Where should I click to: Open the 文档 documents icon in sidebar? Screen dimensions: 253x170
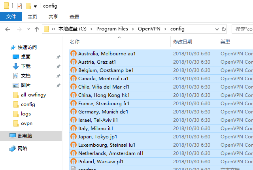pyautogui.click(x=16, y=76)
